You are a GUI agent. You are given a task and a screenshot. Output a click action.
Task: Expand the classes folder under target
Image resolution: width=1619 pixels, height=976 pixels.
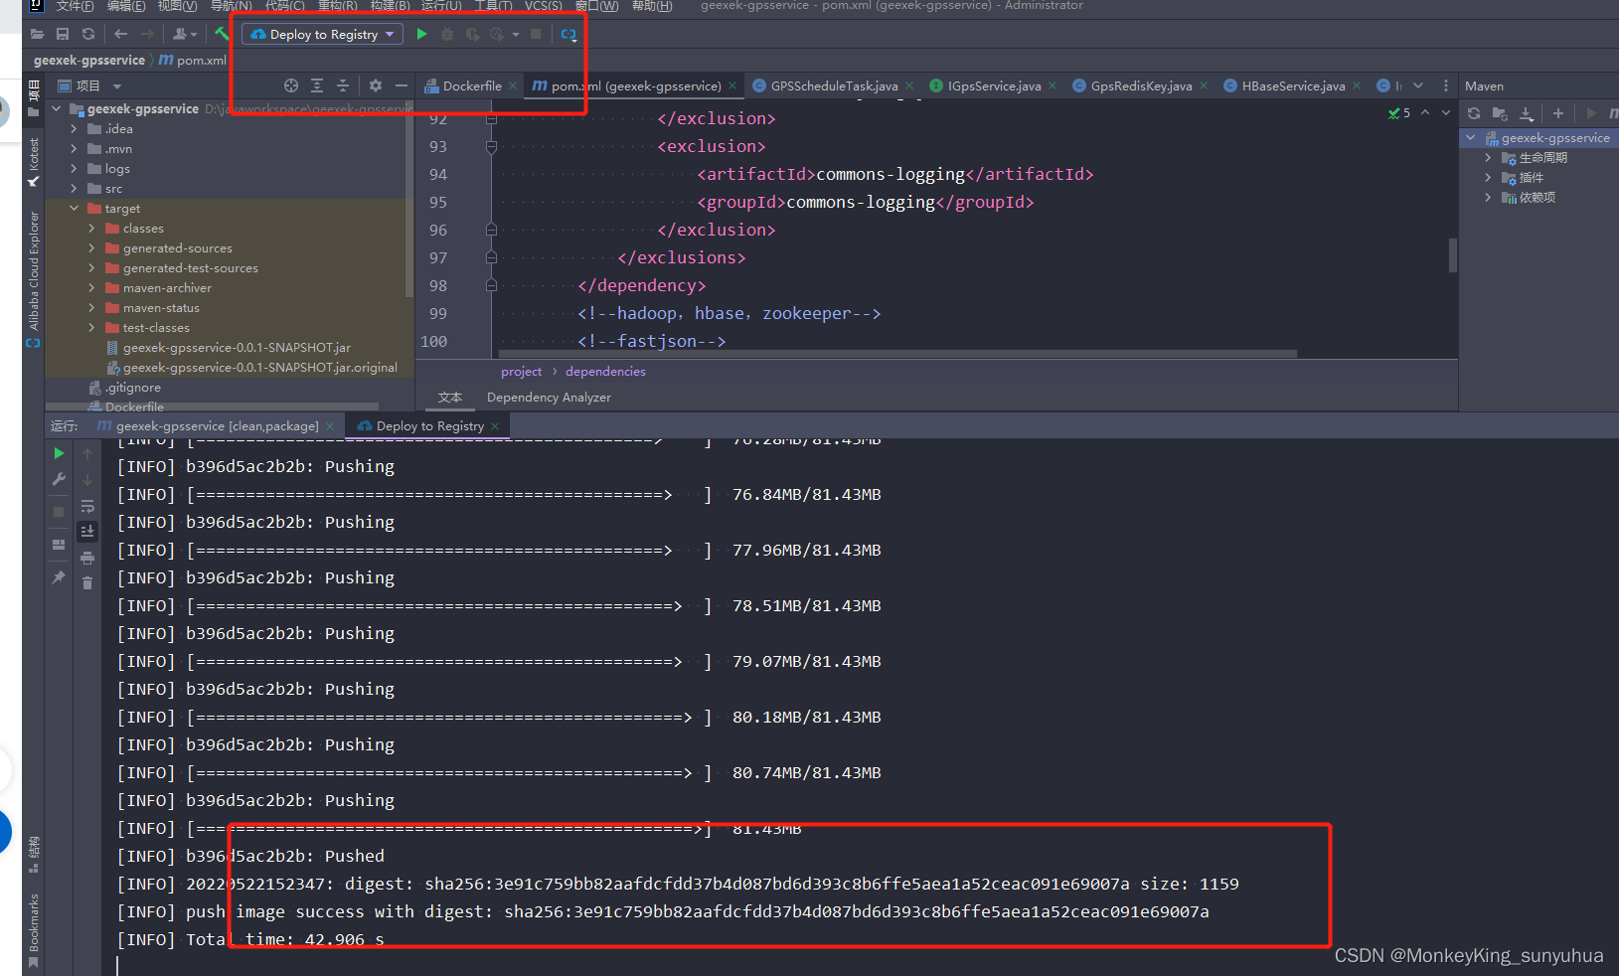(92, 229)
